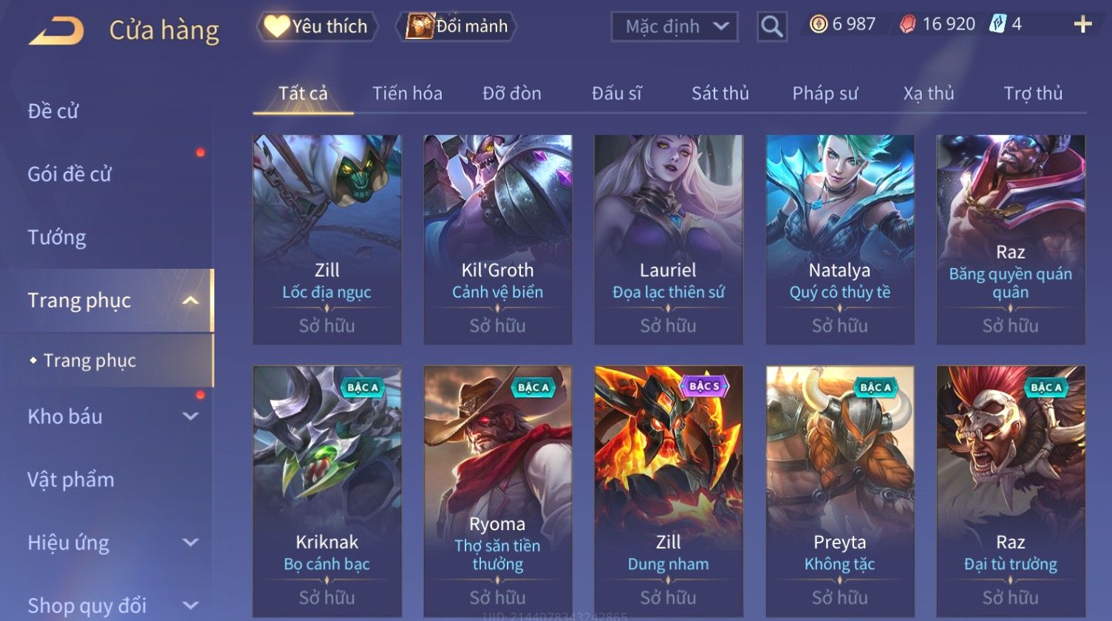Image resolution: width=1112 pixels, height=621 pixels.
Task: Switch to the Pháp sư tab
Action: click(x=825, y=94)
